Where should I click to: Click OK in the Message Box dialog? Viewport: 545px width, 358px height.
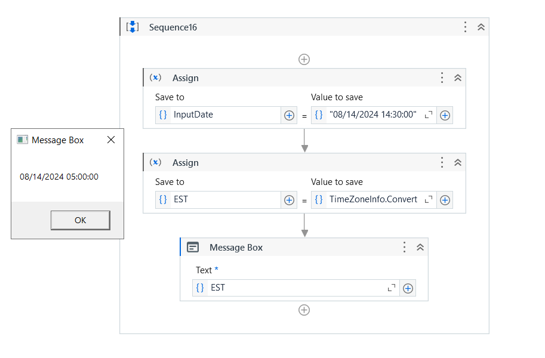point(81,220)
